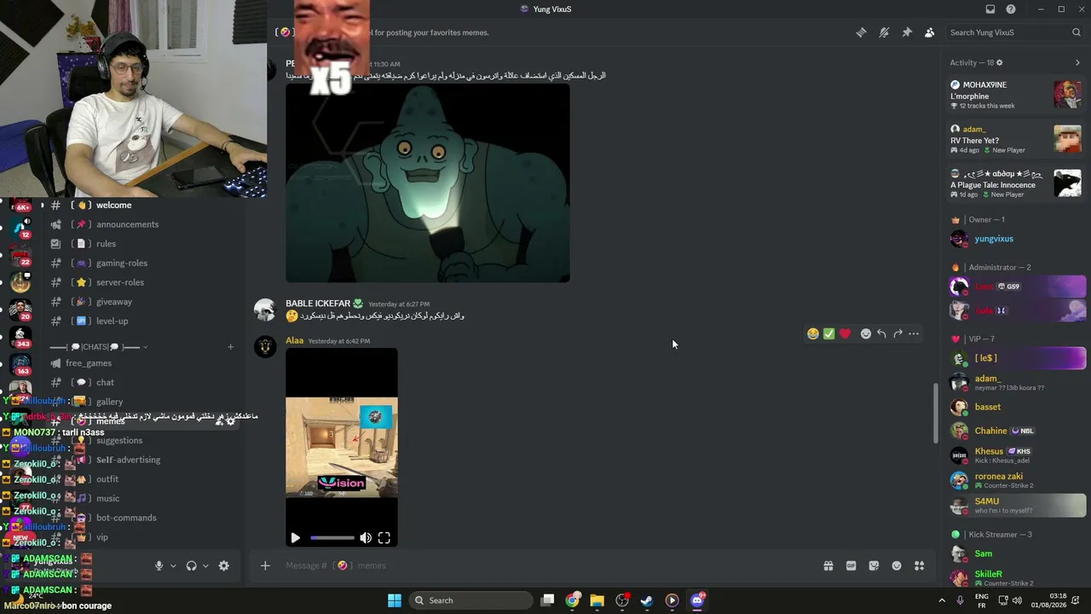Open the add reaction picker

tap(866, 333)
